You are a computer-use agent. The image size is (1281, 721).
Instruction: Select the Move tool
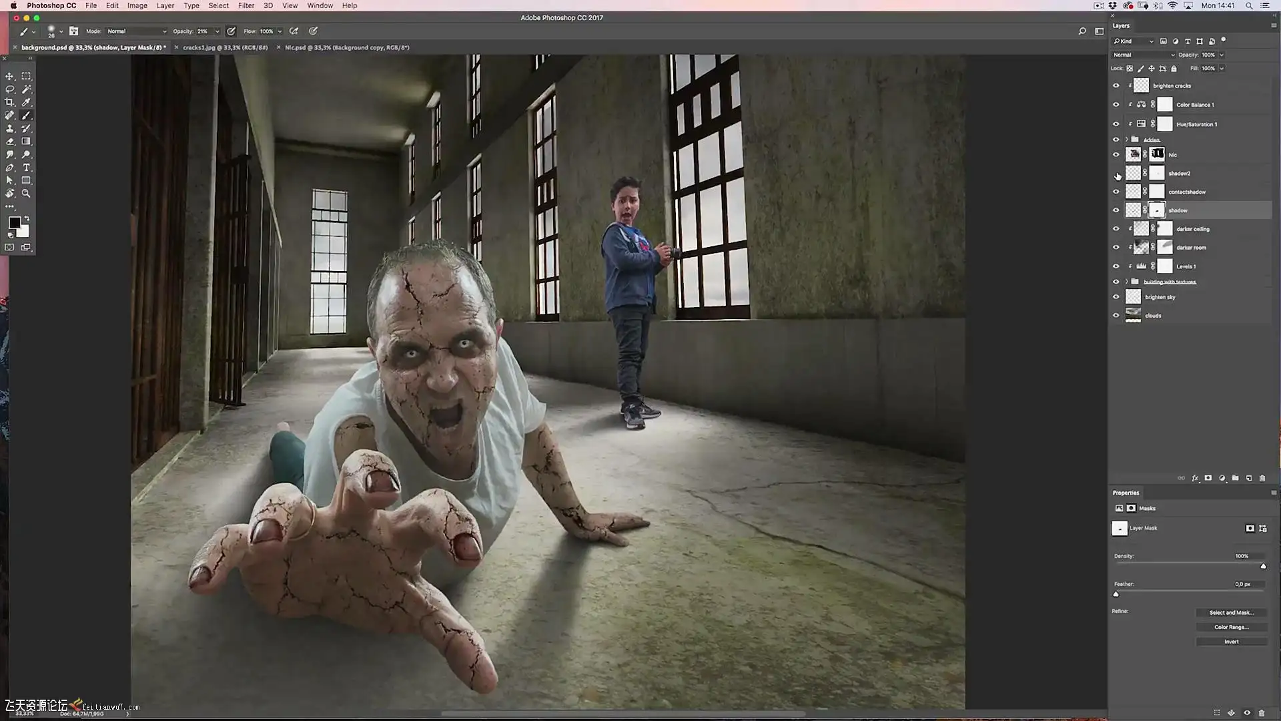tap(10, 76)
